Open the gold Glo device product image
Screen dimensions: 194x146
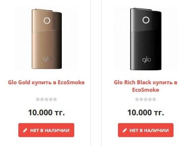point(47,39)
